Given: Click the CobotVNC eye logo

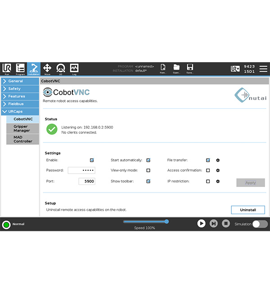Looking at the screenshot, I should [x=47, y=92].
